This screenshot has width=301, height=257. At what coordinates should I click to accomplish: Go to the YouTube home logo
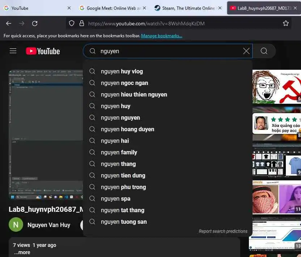click(x=43, y=51)
